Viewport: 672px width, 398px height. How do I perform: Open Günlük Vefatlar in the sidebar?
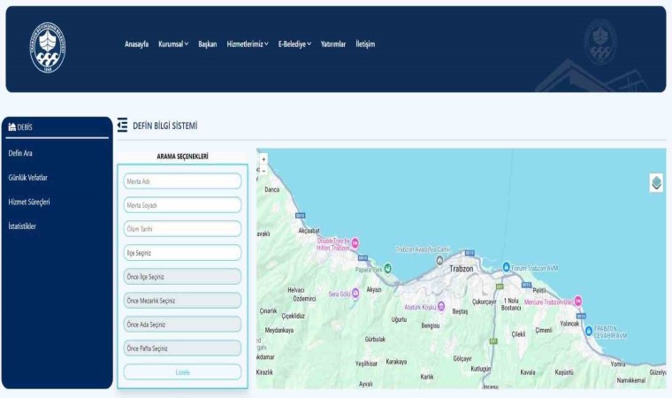pos(28,178)
